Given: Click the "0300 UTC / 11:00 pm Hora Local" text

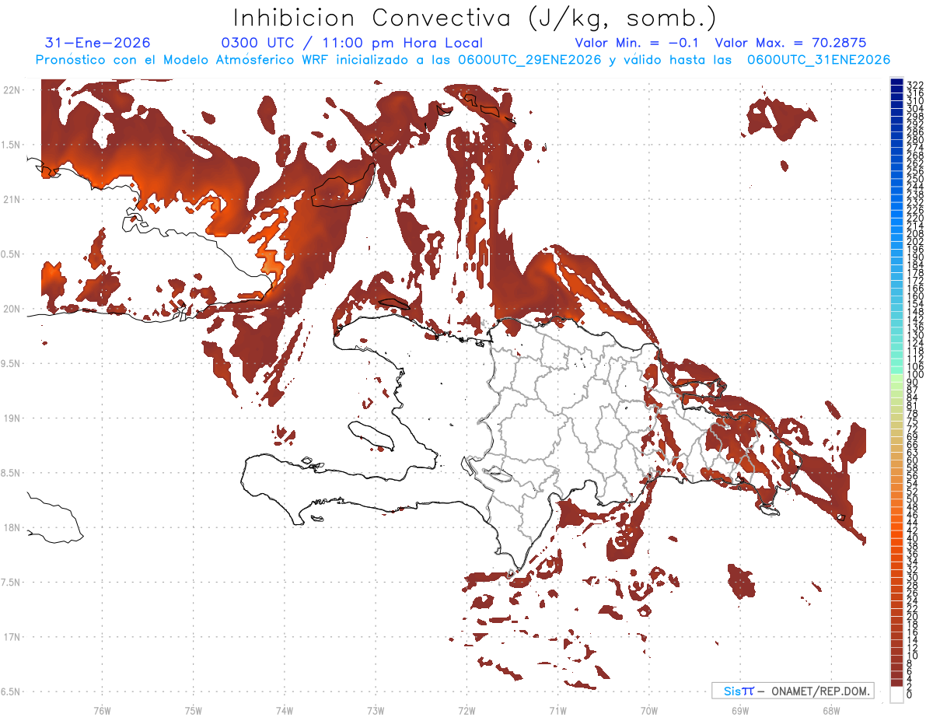Looking at the screenshot, I should (351, 43).
